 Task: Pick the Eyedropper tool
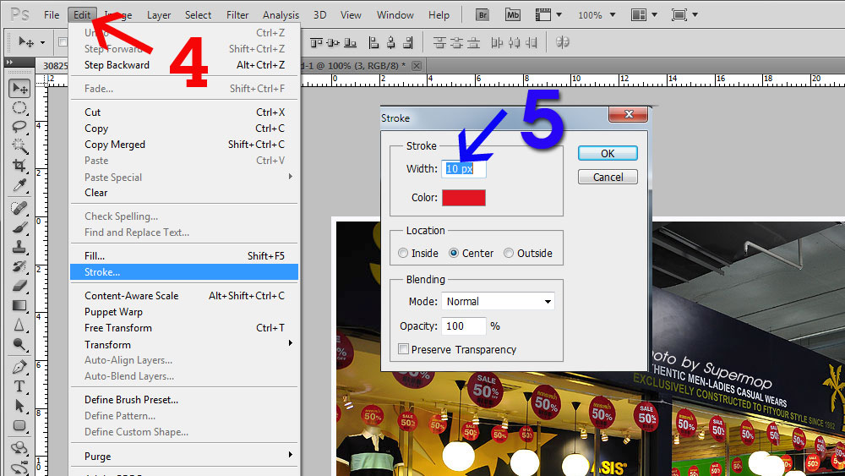19,185
